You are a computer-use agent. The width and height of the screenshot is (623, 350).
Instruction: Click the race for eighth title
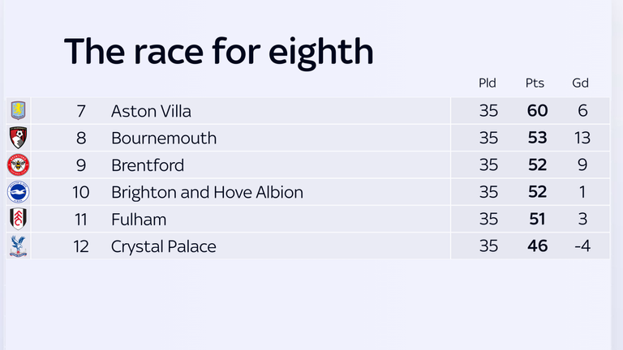pos(219,52)
